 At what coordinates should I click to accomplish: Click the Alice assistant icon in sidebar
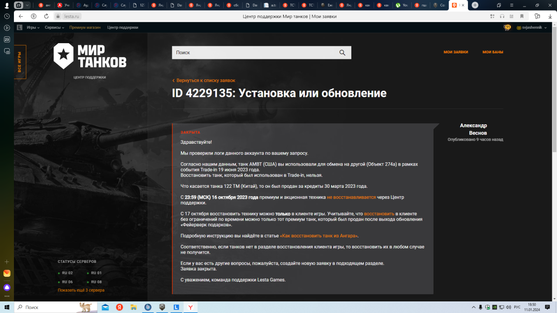pos(7,287)
